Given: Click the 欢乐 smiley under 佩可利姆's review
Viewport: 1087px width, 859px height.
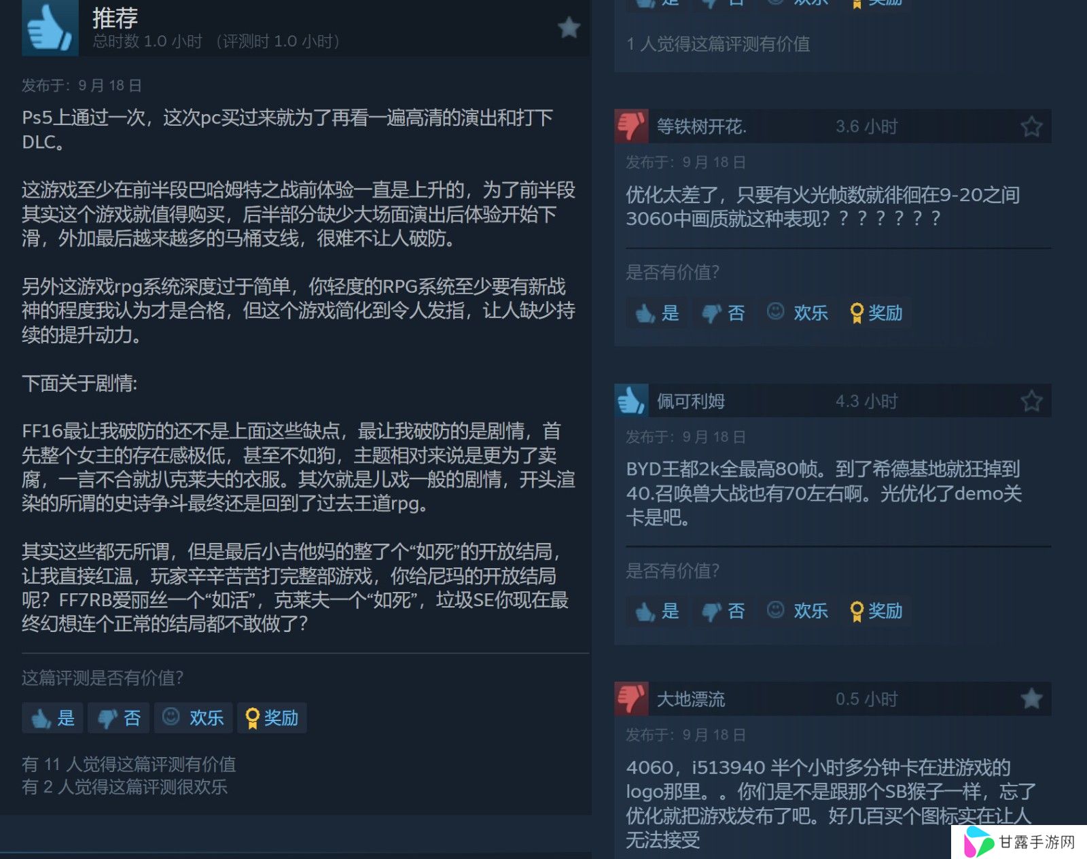Looking at the screenshot, I should pos(797,611).
